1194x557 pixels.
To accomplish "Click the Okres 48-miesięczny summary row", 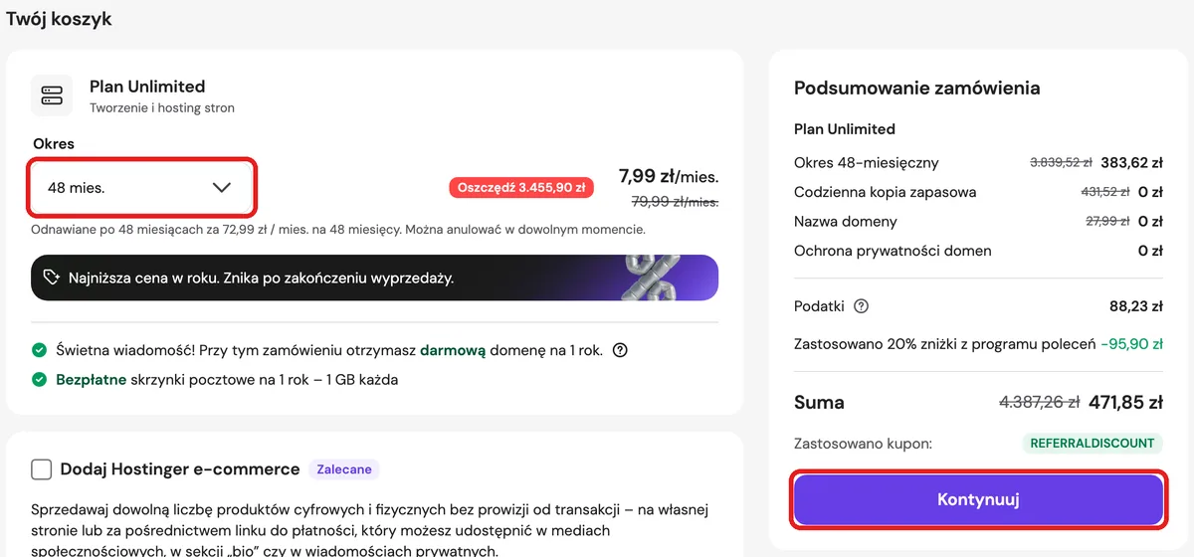I will 978,163.
